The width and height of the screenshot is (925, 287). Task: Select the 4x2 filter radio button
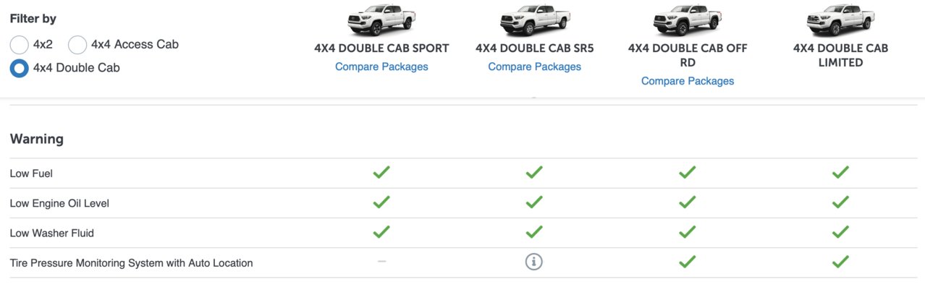(x=20, y=45)
